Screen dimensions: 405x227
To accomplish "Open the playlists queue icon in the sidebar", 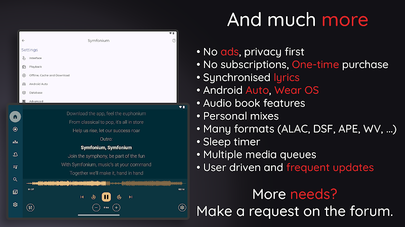I will click(15, 166).
